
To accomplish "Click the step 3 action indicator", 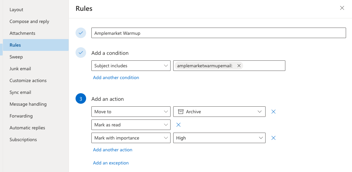I will pos(81,98).
